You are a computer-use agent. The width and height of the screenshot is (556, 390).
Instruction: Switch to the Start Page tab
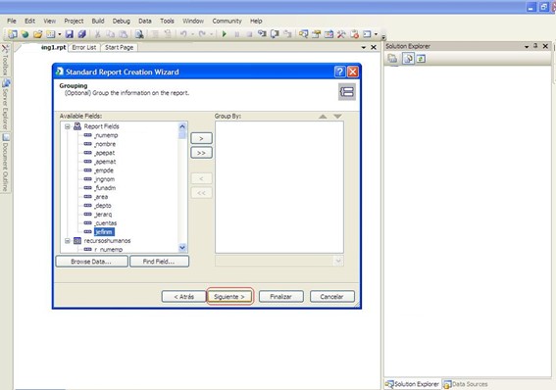point(120,47)
